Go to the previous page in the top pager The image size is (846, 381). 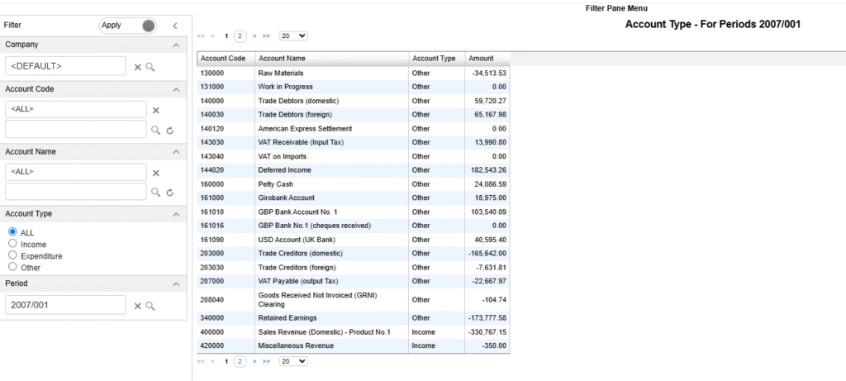click(x=212, y=36)
